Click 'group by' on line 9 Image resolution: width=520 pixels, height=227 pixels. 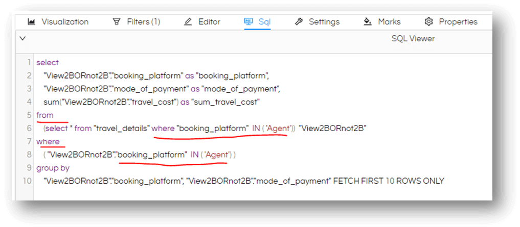tap(53, 168)
